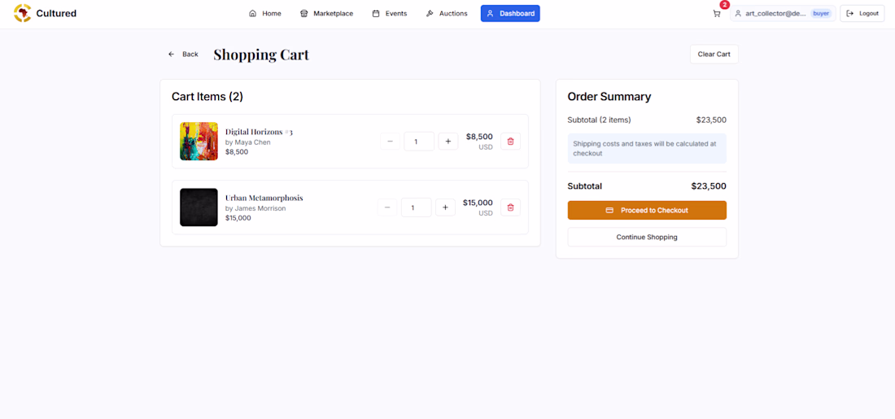Click the 'by James Morrison' artist text
Screen dimensions: 895x419
[255, 208]
